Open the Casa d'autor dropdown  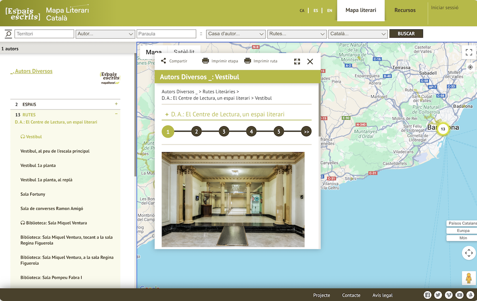(236, 34)
